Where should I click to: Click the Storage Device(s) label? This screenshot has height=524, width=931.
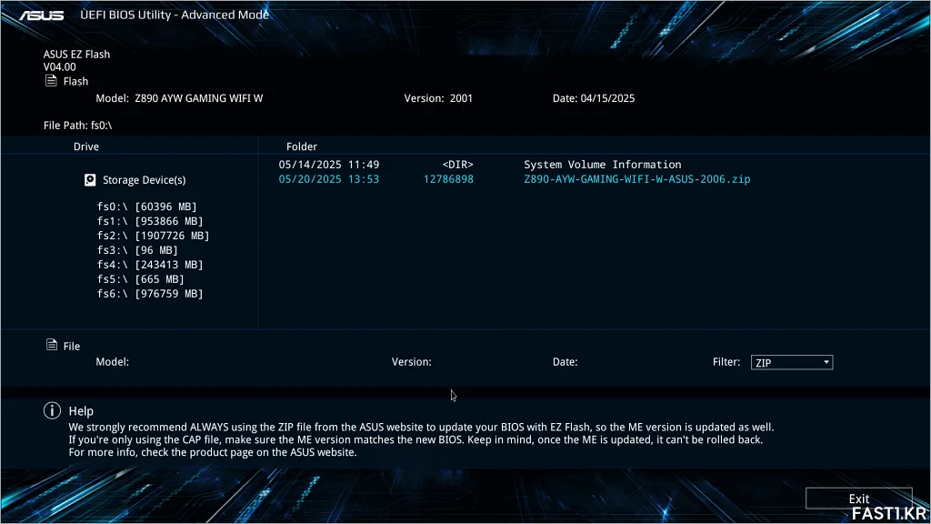pyautogui.click(x=145, y=180)
